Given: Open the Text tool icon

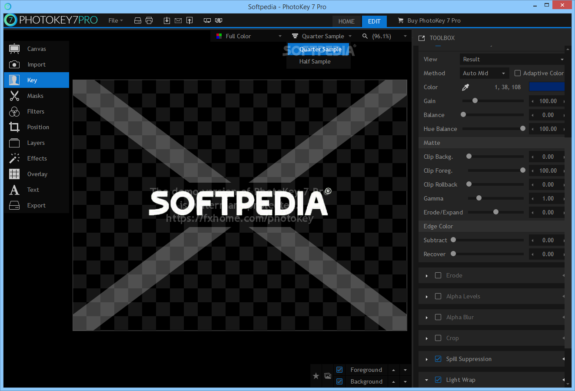Looking at the screenshot, I should tap(14, 190).
